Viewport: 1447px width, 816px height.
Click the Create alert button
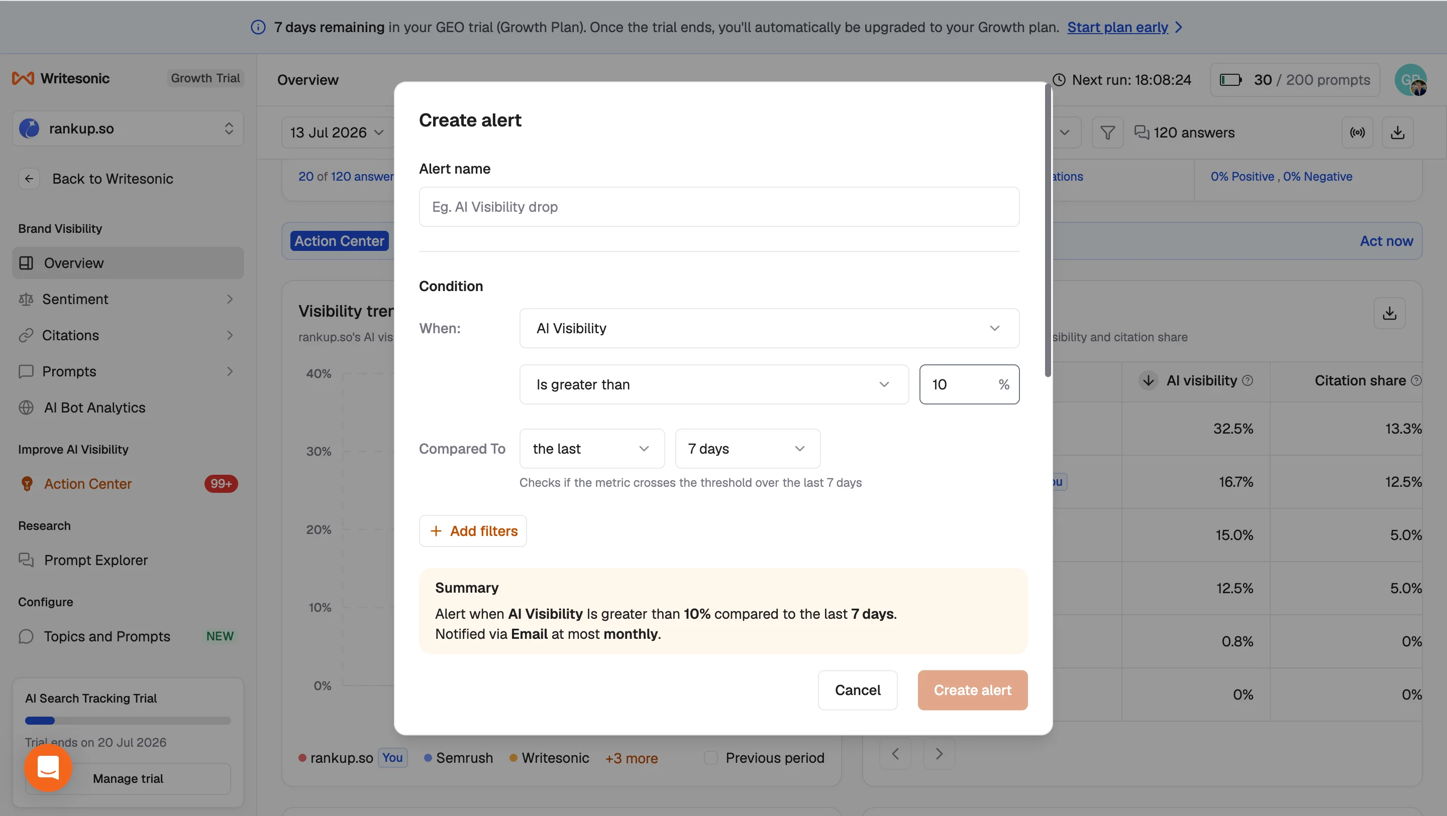click(972, 690)
